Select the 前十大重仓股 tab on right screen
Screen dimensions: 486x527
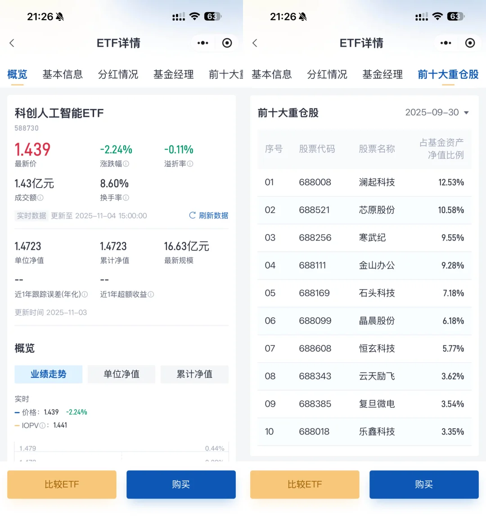448,74
